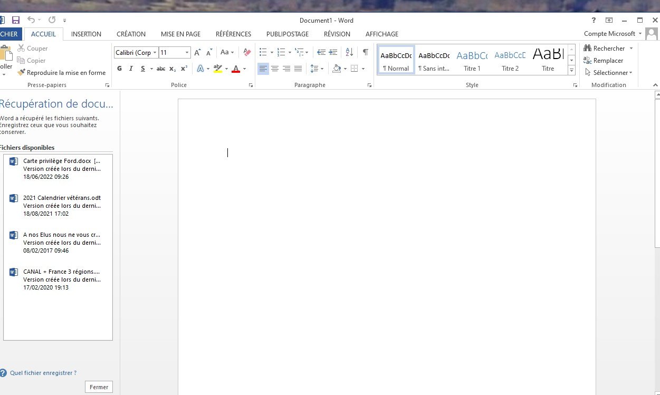This screenshot has height=395, width=660.
Task: Expand the highlight color dropdown arrow
Action: [226, 69]
